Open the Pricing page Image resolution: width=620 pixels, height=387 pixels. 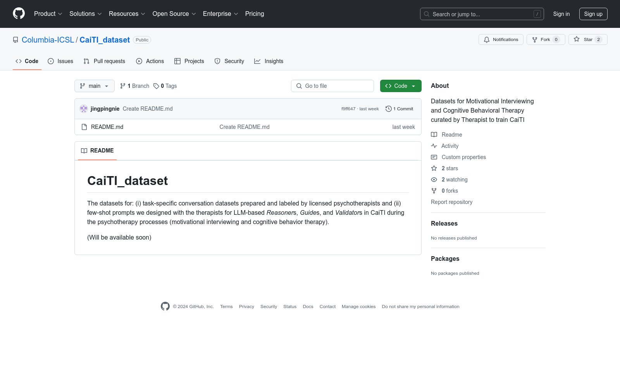click(255, 14)
